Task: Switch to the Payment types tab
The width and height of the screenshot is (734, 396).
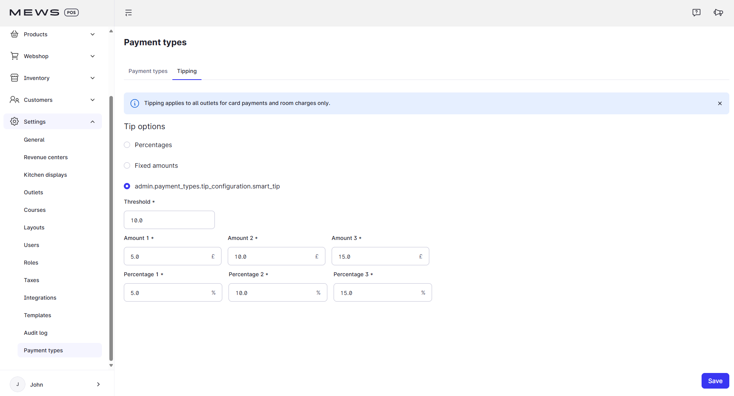Action: 148,71
